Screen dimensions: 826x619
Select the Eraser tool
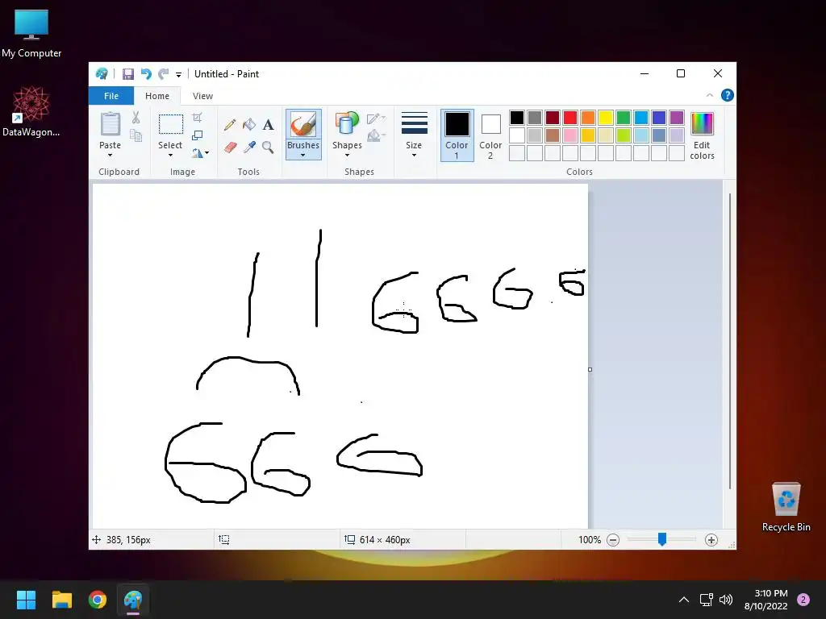(230, 147)
